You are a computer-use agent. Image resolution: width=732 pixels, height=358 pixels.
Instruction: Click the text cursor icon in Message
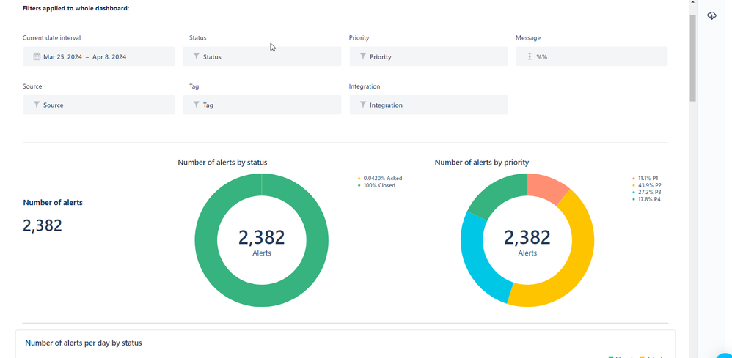click(530, 56)
